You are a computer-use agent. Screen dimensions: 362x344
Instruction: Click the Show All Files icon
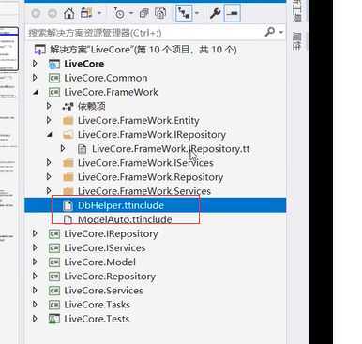tap(160, 13)
